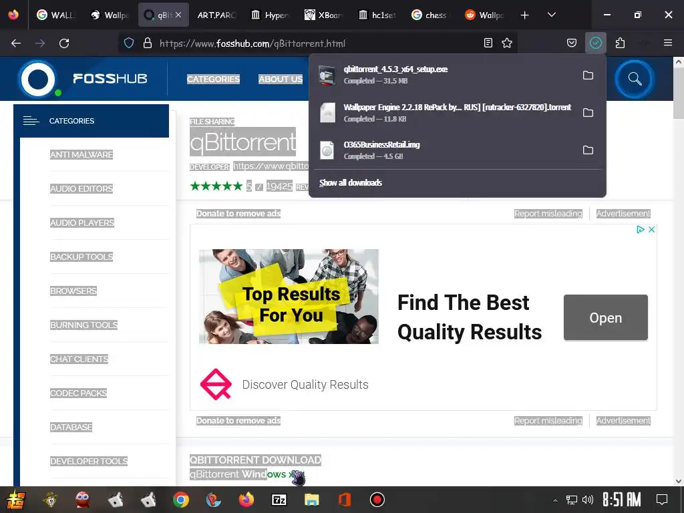
Task: Switch to the hc1set tab
Action: tap(377, 15)
